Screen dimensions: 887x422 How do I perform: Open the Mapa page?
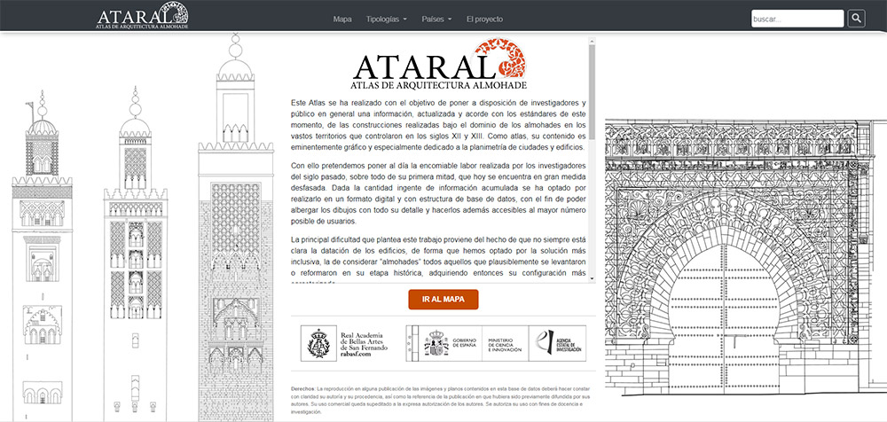click(342, 20)
